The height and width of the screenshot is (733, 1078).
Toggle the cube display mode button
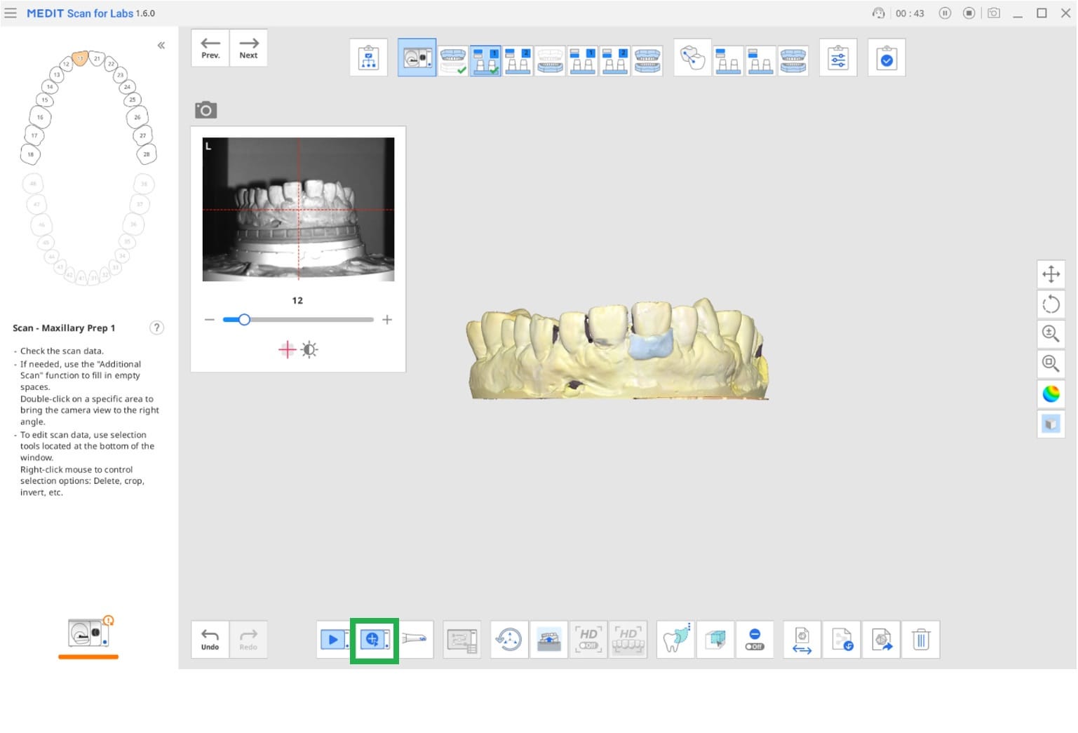pyautogui.click(x=1051, y=424)
